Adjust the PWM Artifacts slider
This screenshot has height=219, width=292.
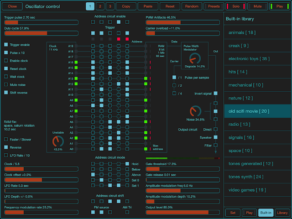click(182, 22)
